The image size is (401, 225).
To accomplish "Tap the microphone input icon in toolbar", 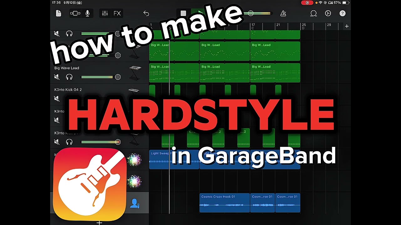I will click(87, 13).
